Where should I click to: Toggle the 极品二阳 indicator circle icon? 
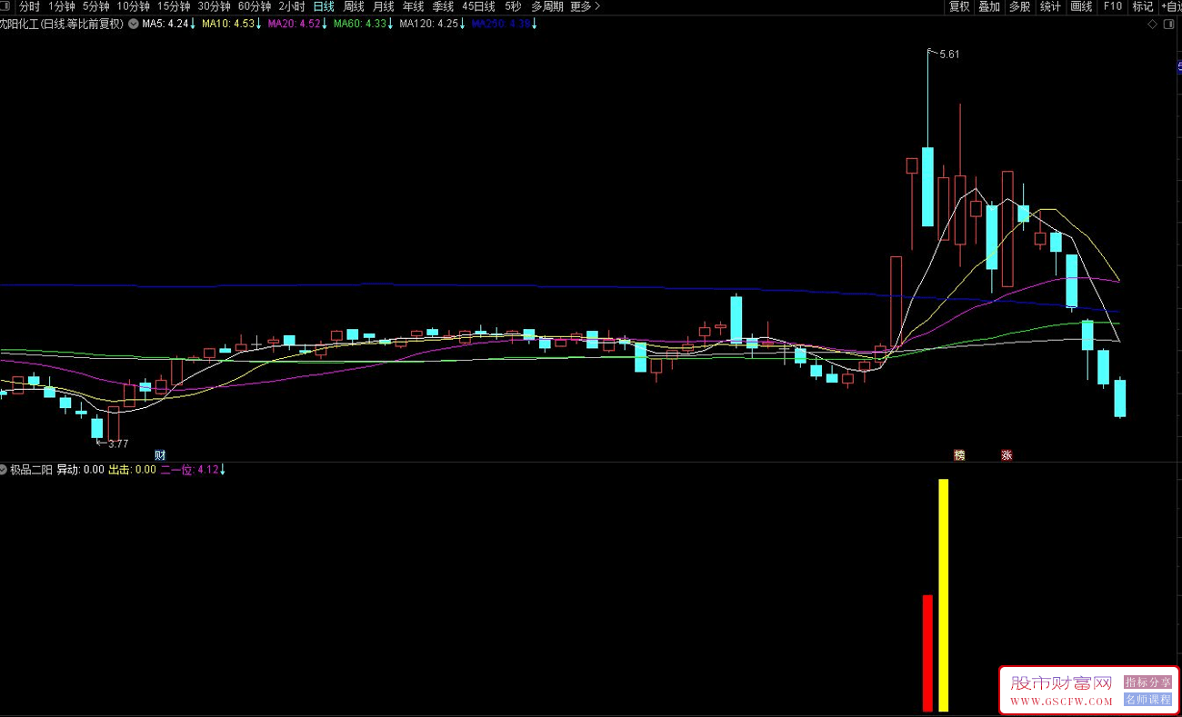(x=4, y=470)
